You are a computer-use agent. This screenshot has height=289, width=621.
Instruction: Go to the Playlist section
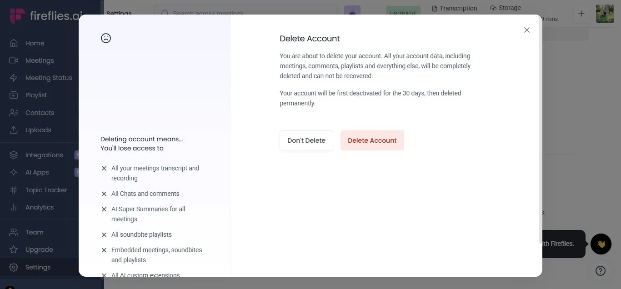tap(36, 95)
